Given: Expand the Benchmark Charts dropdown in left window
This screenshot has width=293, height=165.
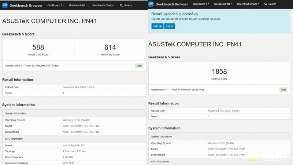Looking at the screenshot, I should pos(104,5).
